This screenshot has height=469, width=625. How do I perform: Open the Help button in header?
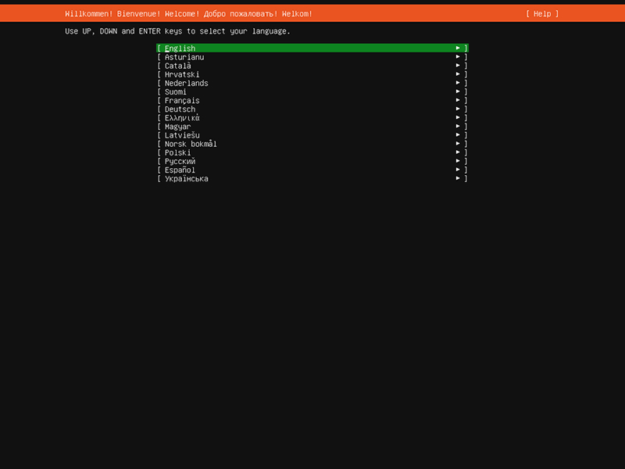pos(542,14)
